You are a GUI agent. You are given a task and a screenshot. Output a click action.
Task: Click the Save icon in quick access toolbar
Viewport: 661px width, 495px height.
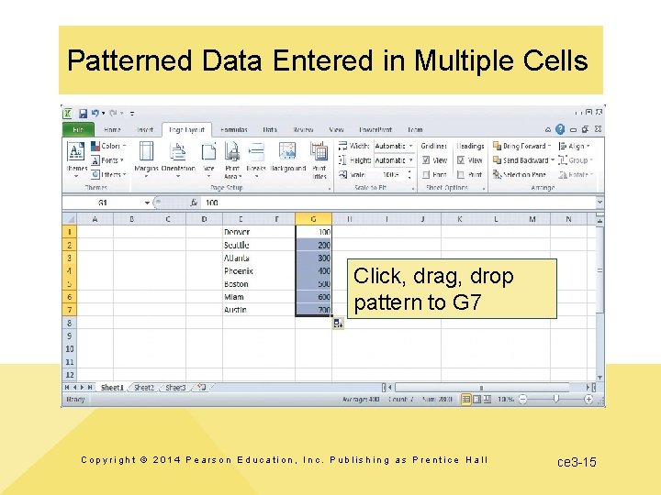tap(83, 114)
